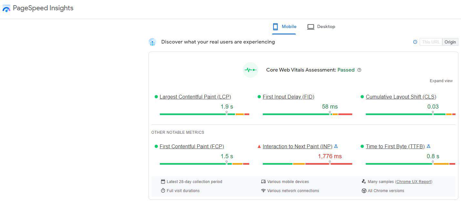Click the All Chrome versions text
This screenshot has width=461, height=204.
point(386,191)
